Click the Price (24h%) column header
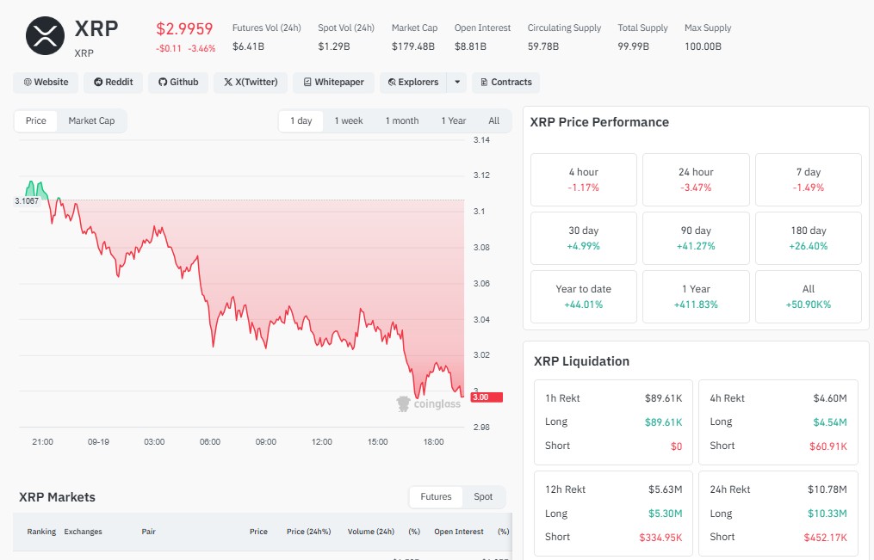Viewport: 874px width, 560px height. pos(309,532)
